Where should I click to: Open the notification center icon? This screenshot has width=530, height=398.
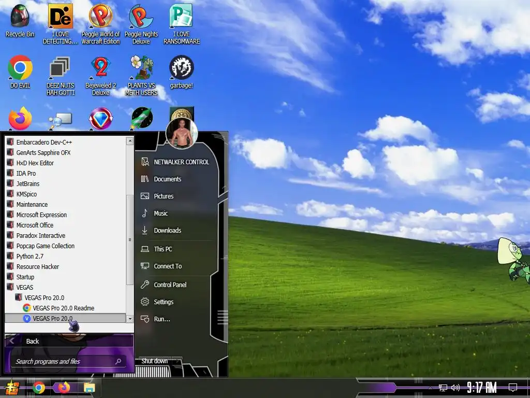coord(513,387)
